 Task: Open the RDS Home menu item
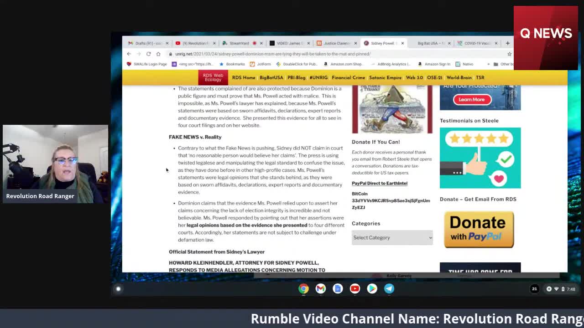pos(244,77)
